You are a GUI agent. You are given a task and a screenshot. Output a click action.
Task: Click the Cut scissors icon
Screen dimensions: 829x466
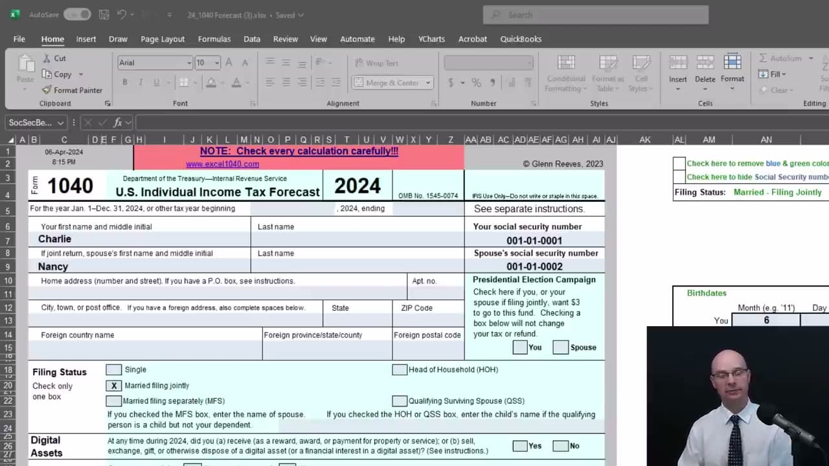coord(47,58)
